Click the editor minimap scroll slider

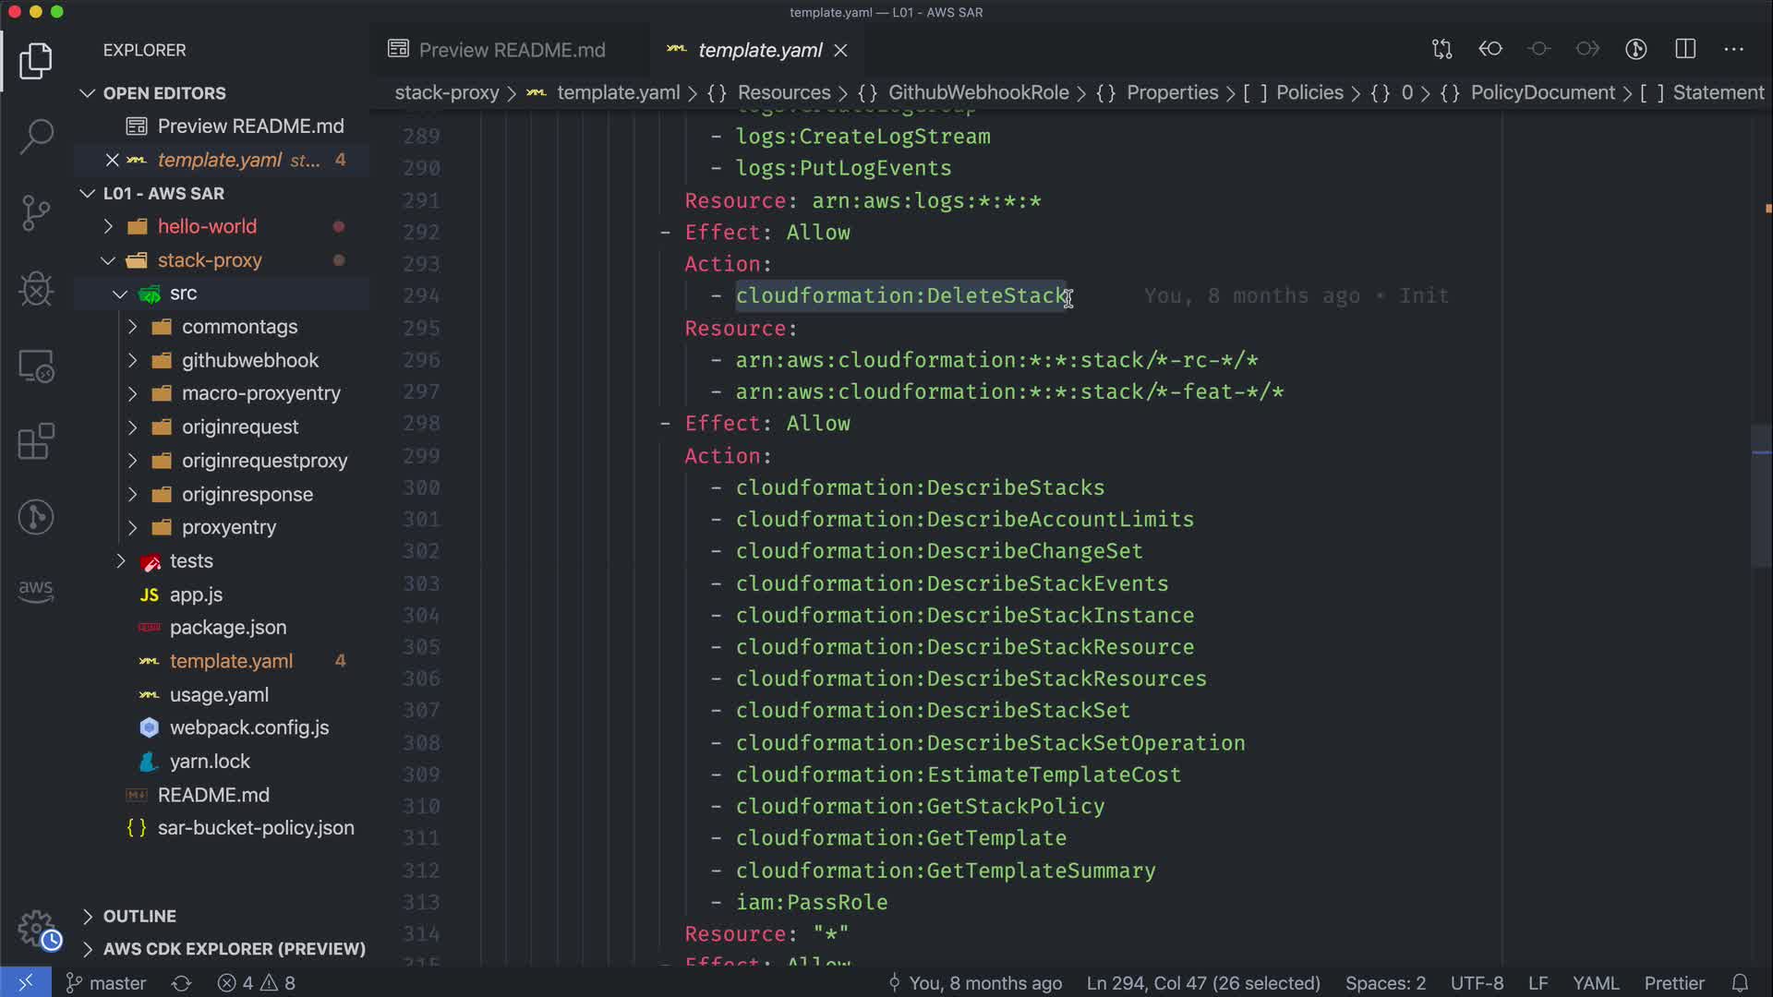pos(1760,494)
